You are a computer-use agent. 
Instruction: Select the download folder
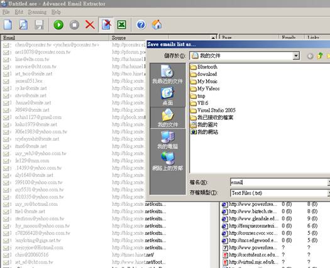pyautogui.click(x=204, y=74)
